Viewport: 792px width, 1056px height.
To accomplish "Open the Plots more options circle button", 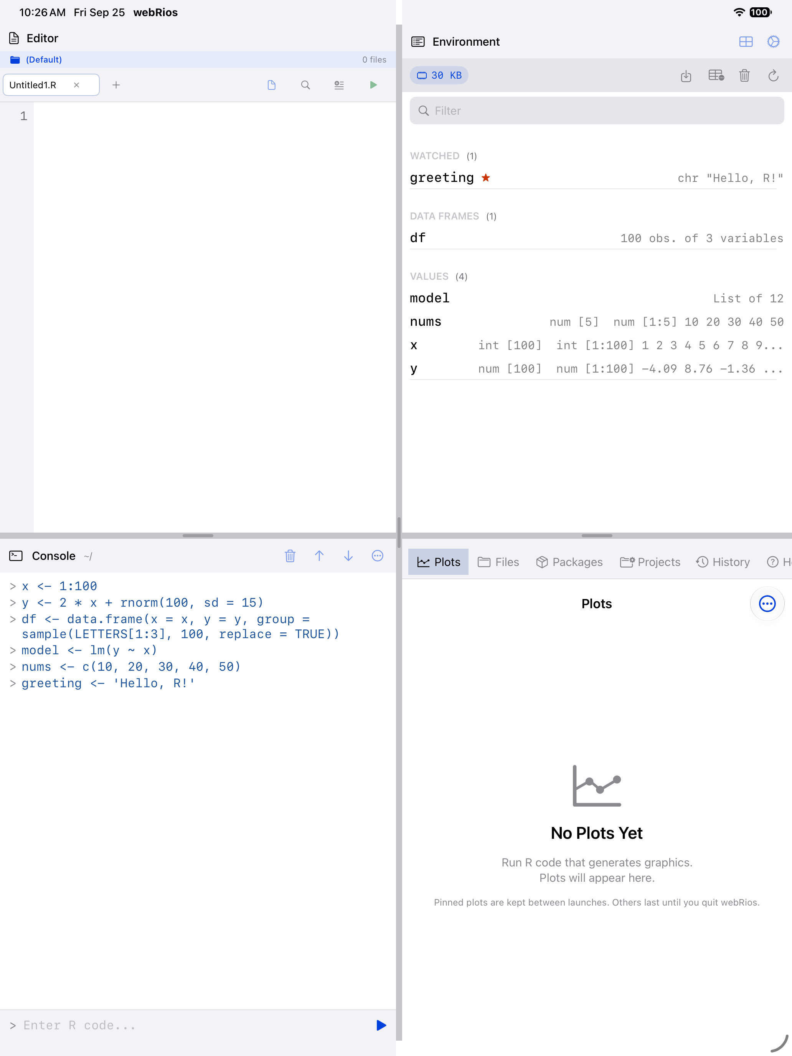I will point(767,604).
